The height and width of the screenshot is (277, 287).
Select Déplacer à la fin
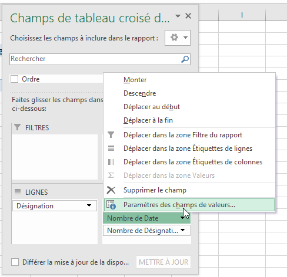189,120
